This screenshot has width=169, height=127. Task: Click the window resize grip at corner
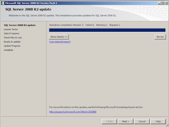tap(167, 125)
